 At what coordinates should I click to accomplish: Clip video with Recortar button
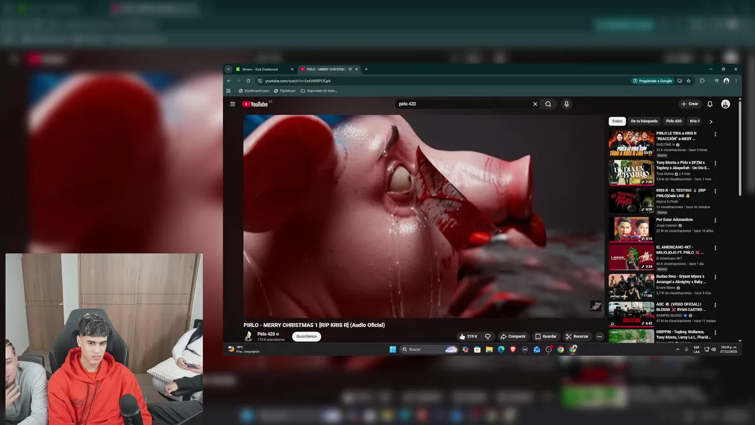point(577,336)
